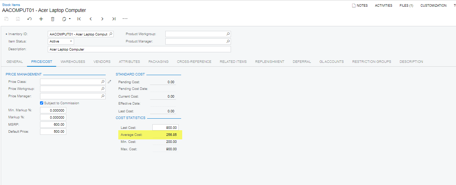The height and width of the screenshot is (185, 456).
Task: Click the Markup % field
Action: (x=53, y=117)
